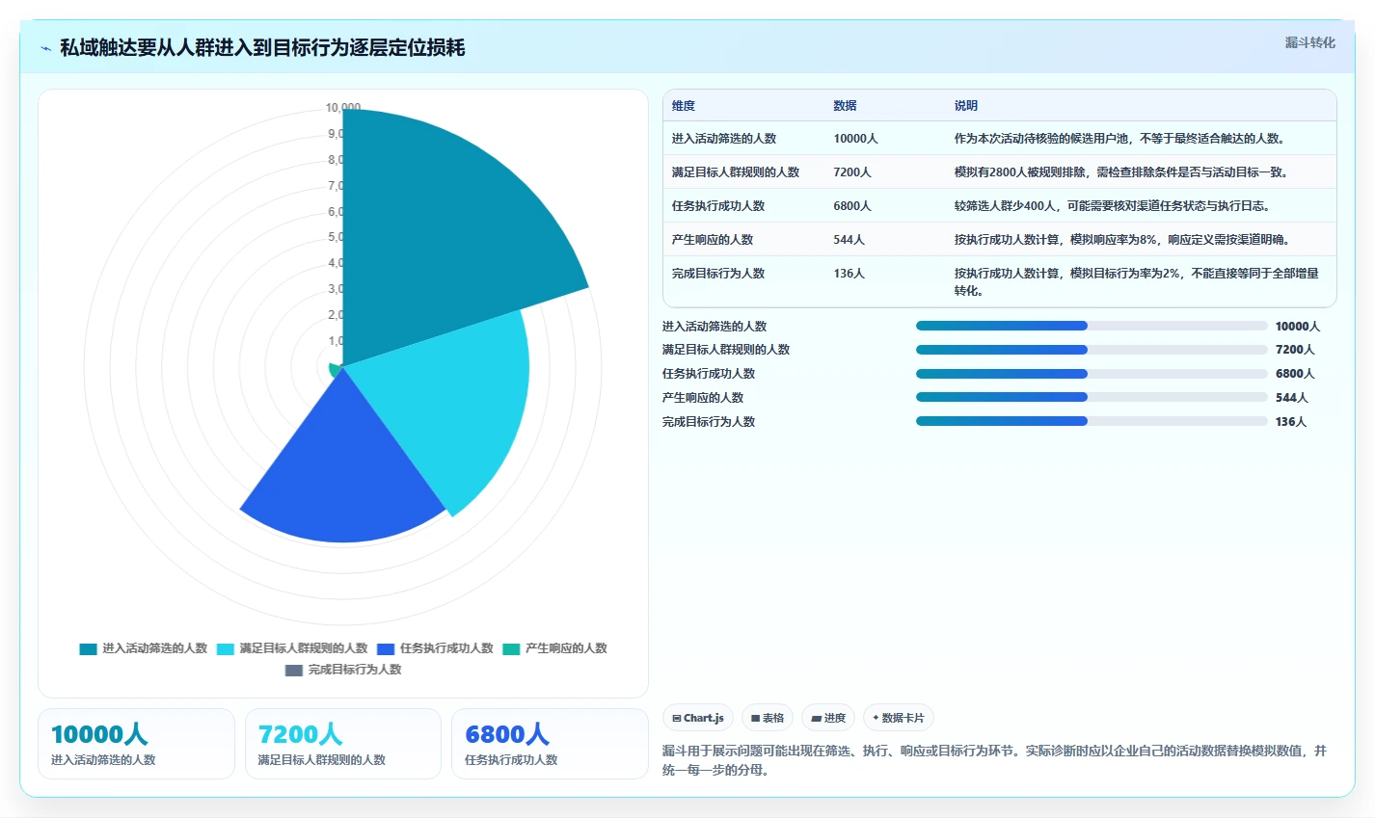The height and width of the screenshot is (818, 1375).
Task: Toggle legend swatch for 满足目标人群规则的人数
Action: tap(226, 648)
